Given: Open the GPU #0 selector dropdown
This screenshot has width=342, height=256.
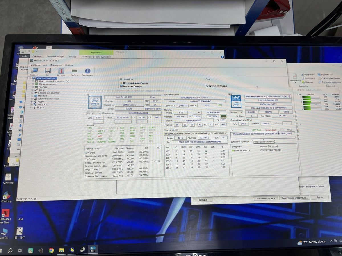Looking at the screenshot, I should pos(236,112).
